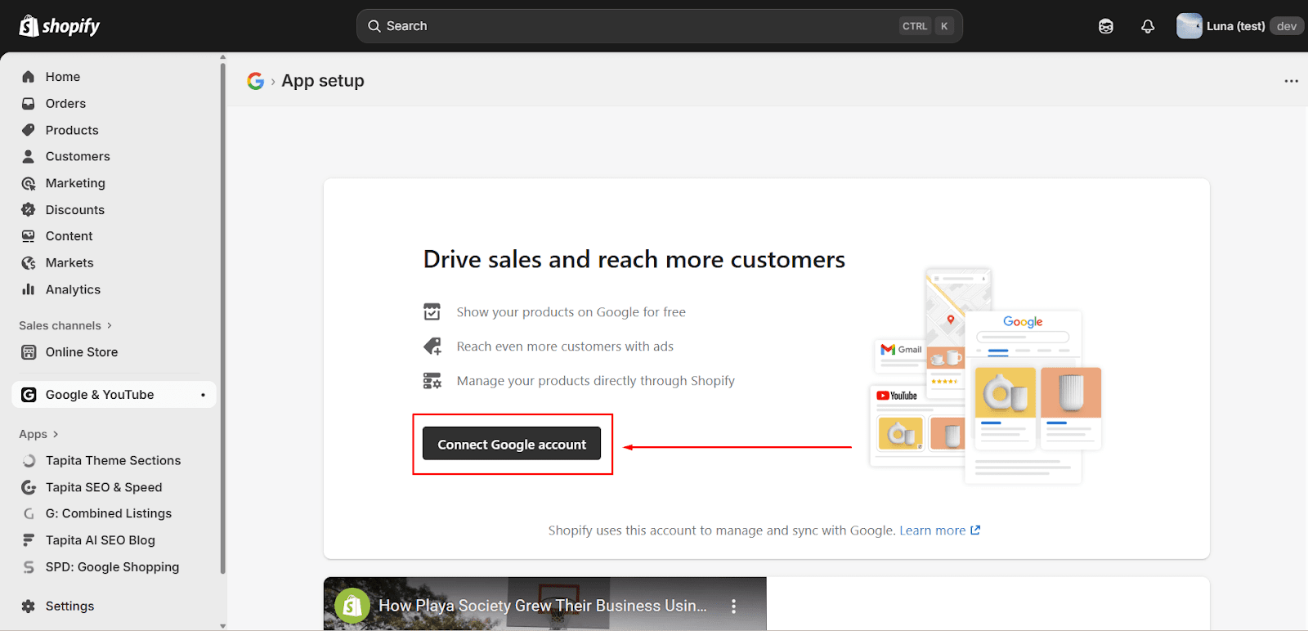
Task: Click the SPD: Google Shopping app icon
Action: pyautogui.click(x=29, y=567)
